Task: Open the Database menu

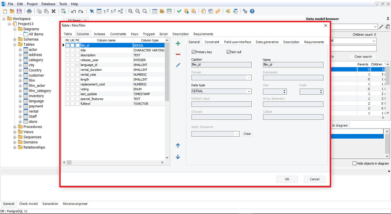Action: pos(48,4)
